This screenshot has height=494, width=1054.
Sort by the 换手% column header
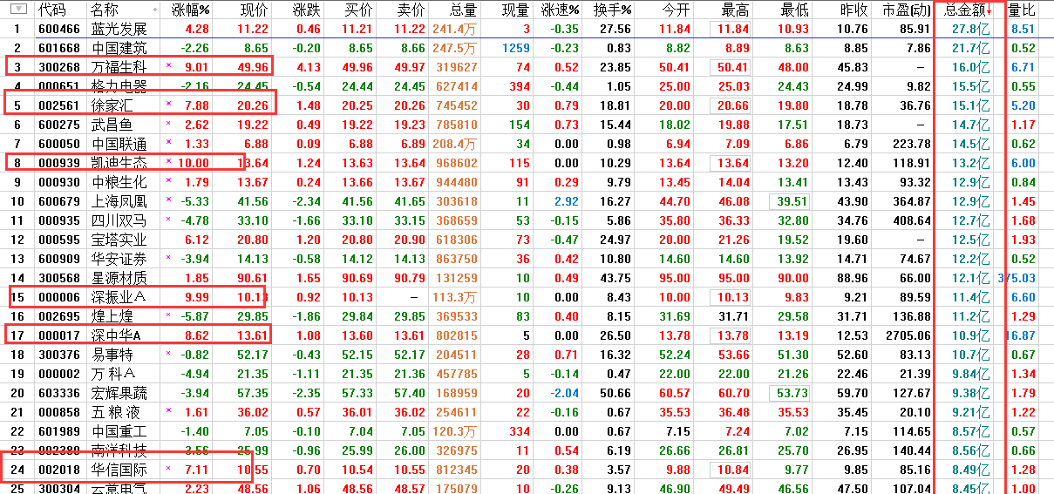click(x=613, y=10)
